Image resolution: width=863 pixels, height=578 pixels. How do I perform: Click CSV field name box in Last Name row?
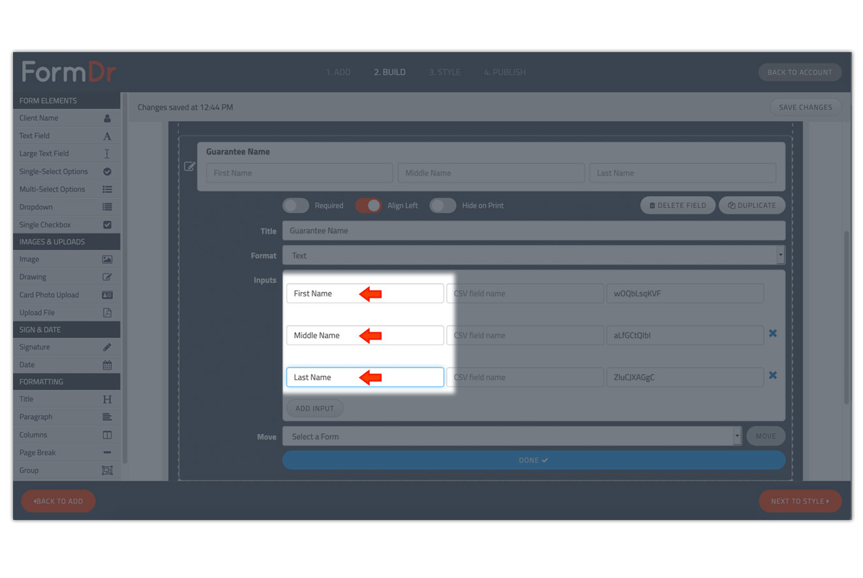[x=525, y=377]
